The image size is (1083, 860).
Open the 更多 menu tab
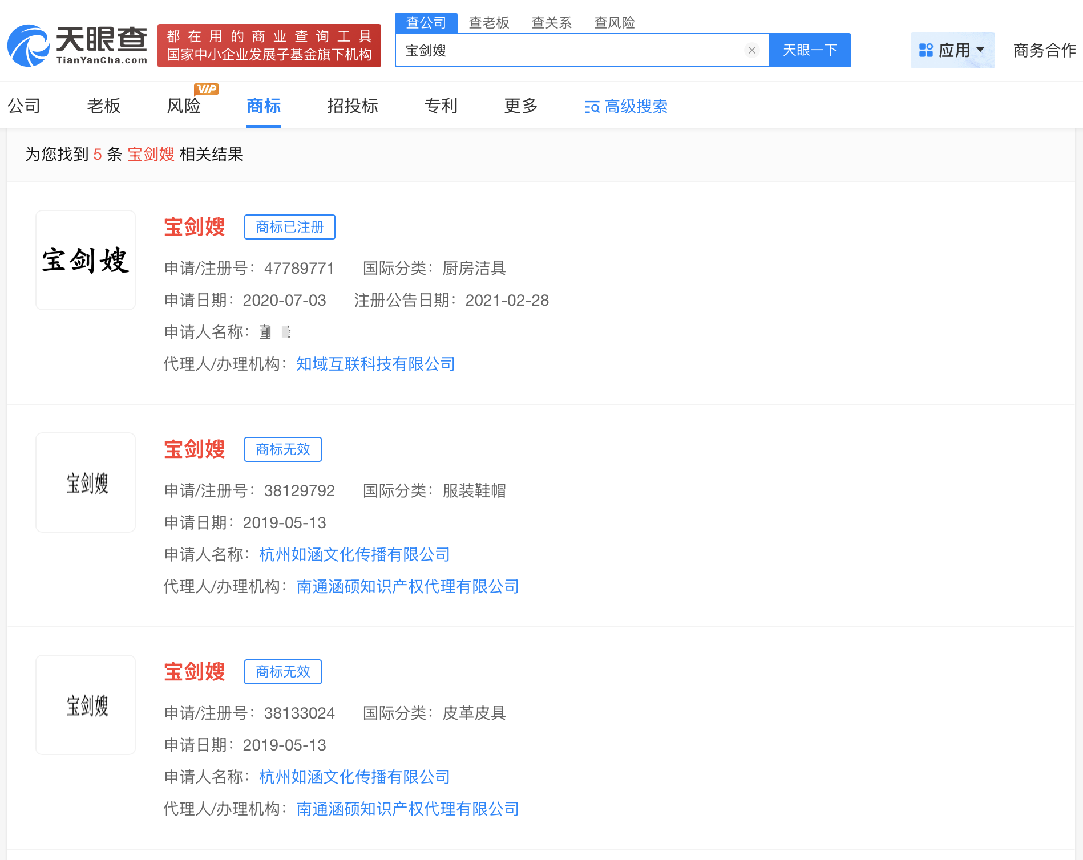[x=521, y=106]
